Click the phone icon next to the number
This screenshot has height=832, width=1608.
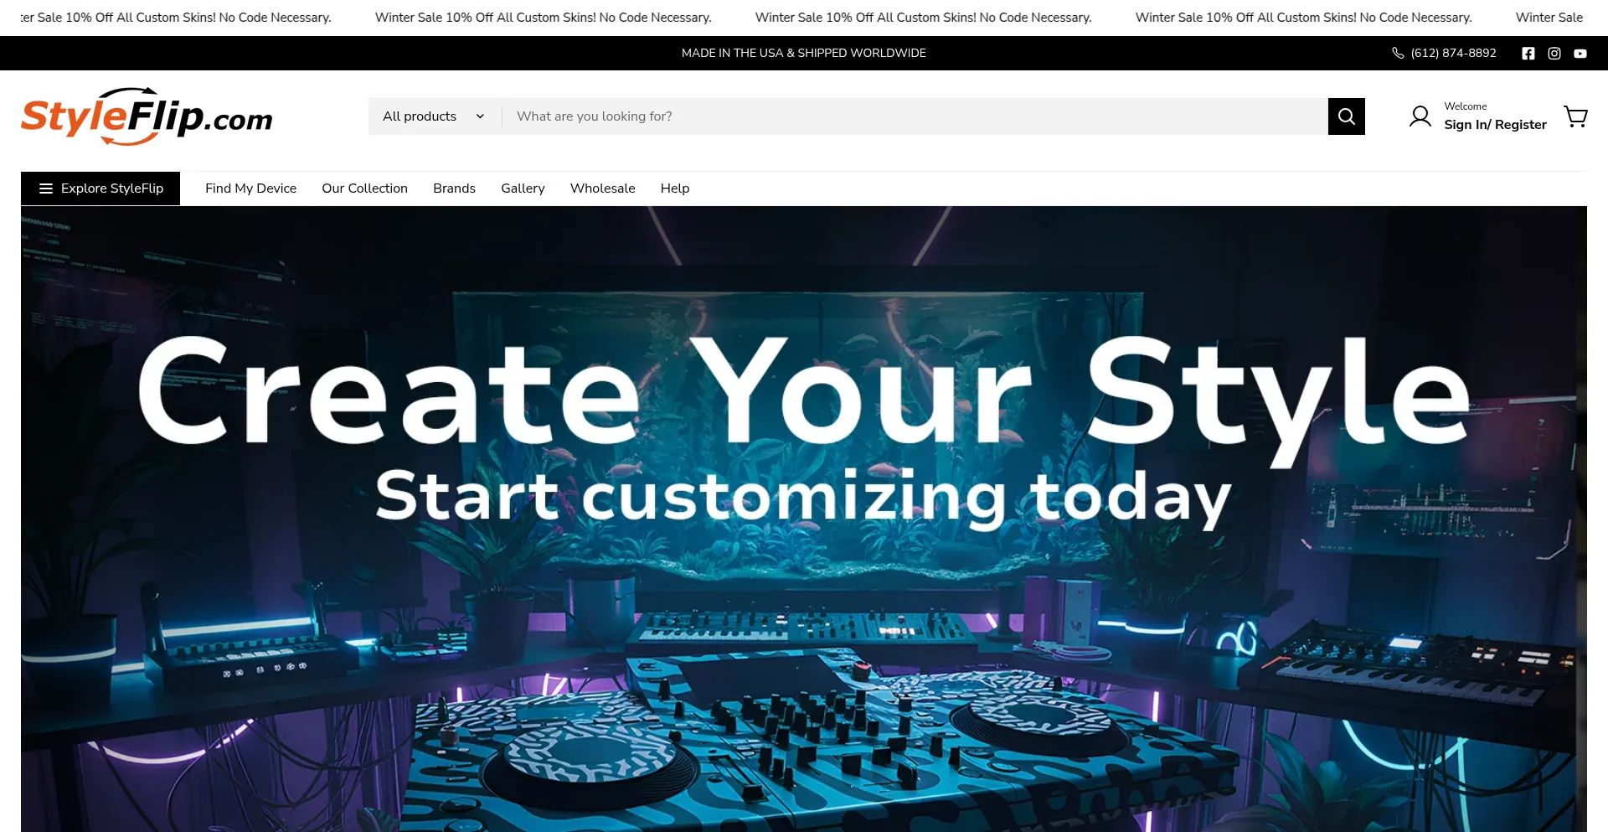[1397, 53]
